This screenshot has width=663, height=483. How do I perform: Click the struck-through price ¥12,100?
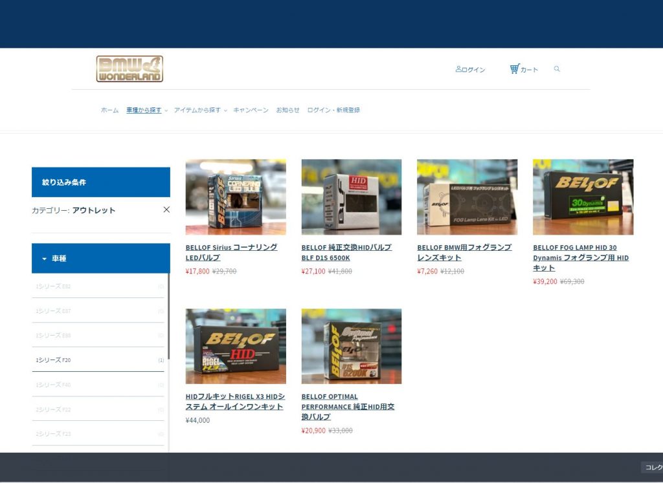point(453,271)
